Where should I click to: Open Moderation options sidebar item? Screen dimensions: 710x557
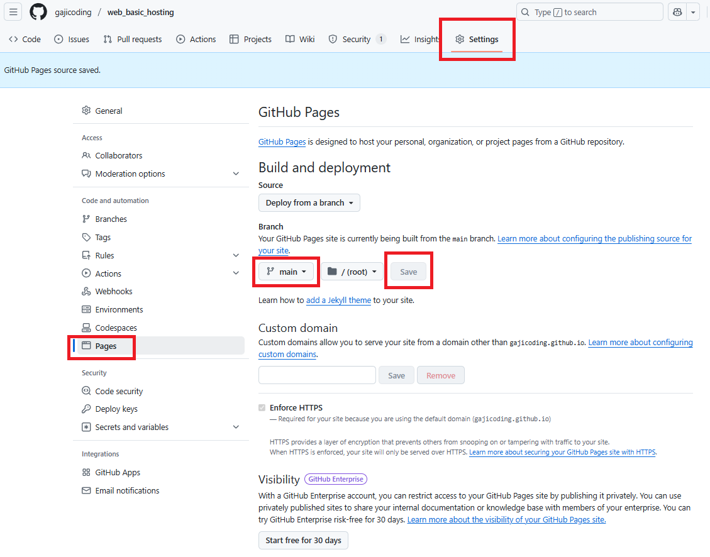click(x=161, y=174)
